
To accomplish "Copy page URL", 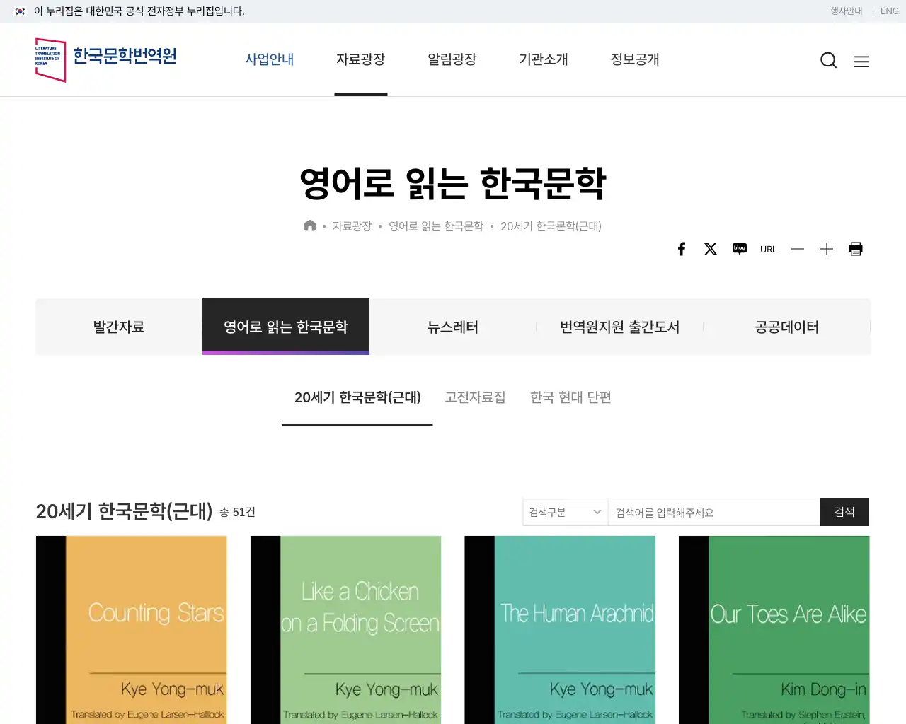I will (769, 249).
